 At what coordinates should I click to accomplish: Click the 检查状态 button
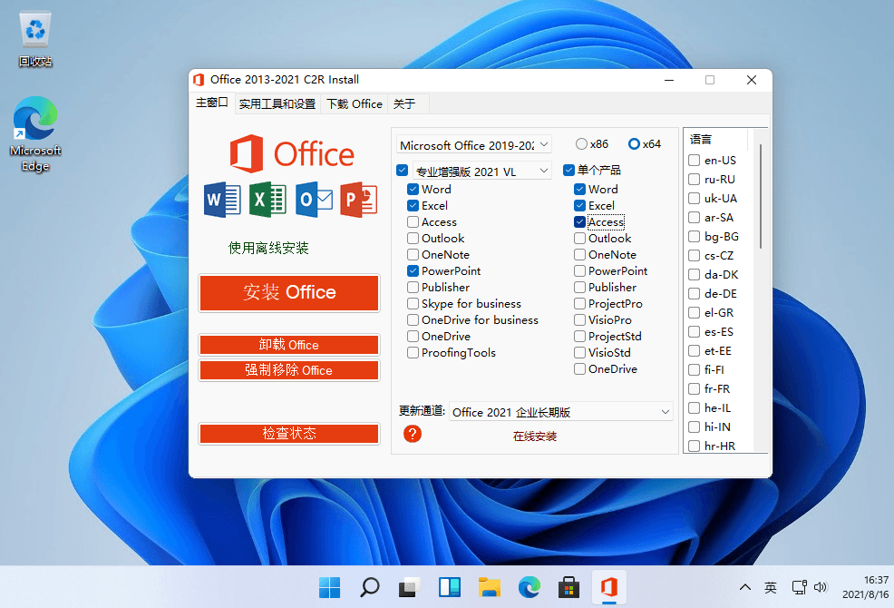pyautogui.click(x=289, y=433)
